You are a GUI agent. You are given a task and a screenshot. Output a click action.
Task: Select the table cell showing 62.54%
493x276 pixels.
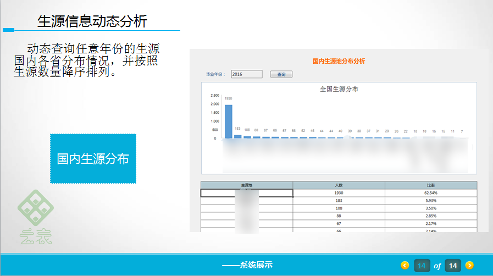point(431,193)
